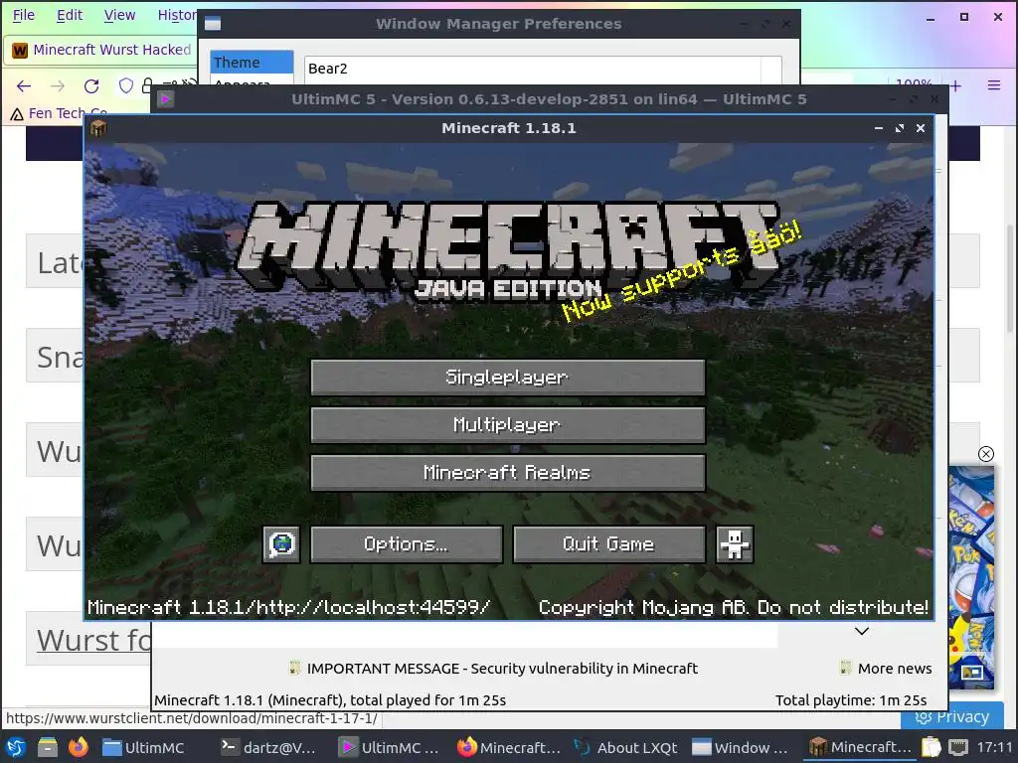Switch to About LXQt taskbar item
Image resolution: width=1018 pixels, height=763 pixels.
click(x=627, y=748)
